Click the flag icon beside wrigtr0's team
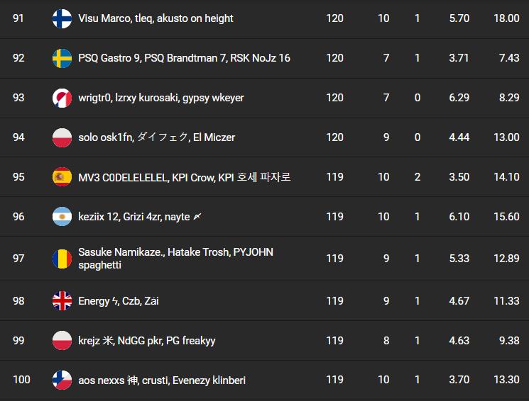529x401 pixels. 62,98
